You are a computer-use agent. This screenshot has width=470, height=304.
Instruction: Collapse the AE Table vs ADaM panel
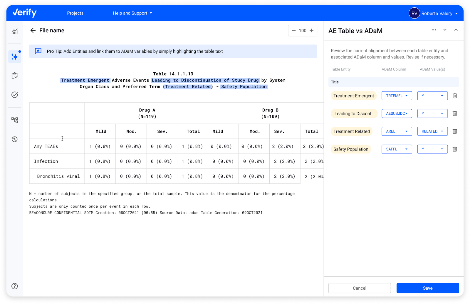(456, 30)
